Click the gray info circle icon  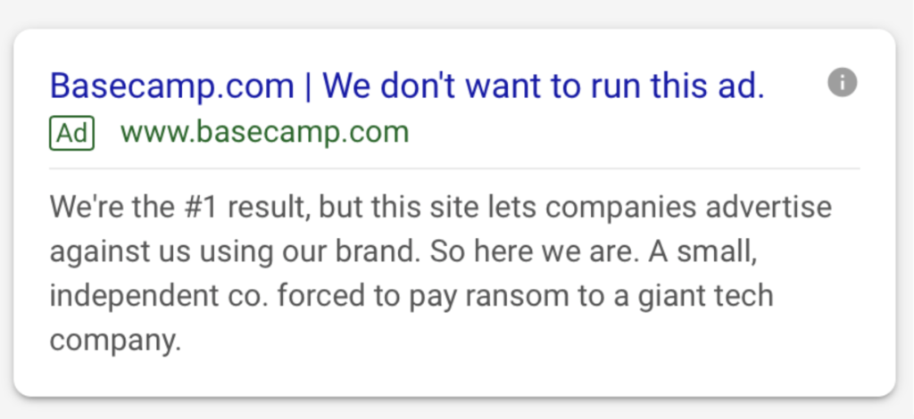tap(843, 83)
